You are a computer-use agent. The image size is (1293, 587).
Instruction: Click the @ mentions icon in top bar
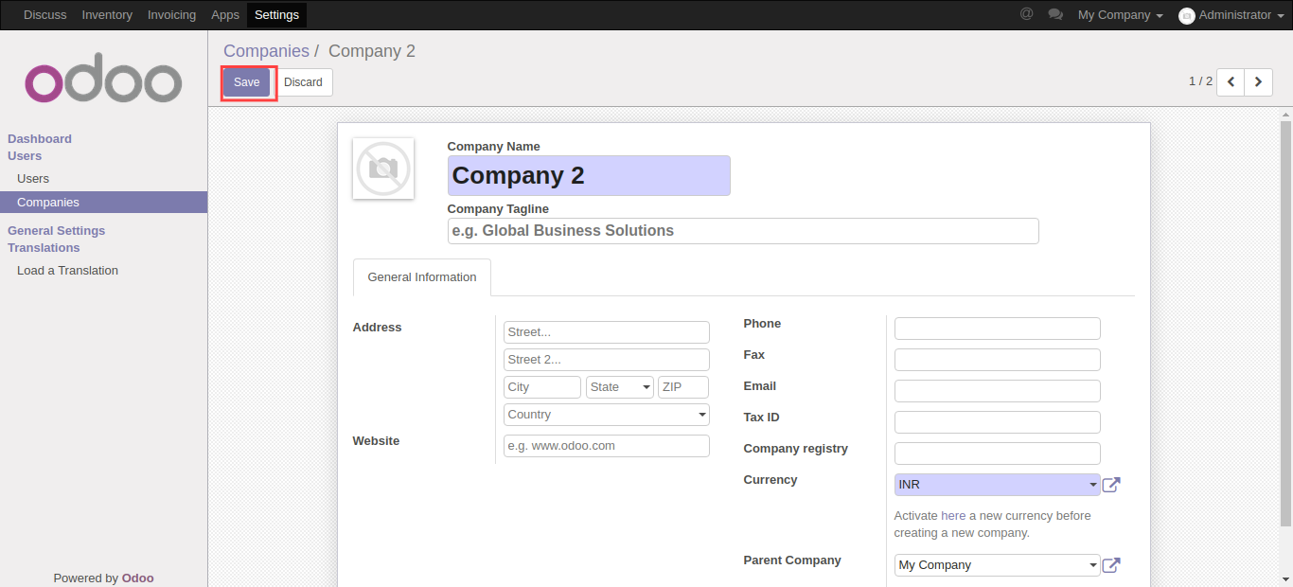(1026, 14)
